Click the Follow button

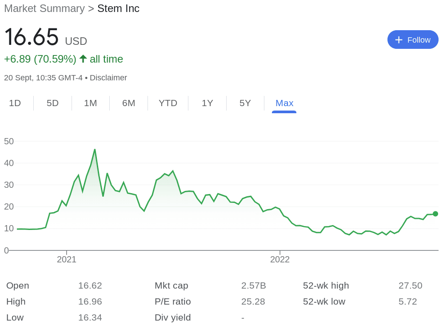tap(413, 40)
